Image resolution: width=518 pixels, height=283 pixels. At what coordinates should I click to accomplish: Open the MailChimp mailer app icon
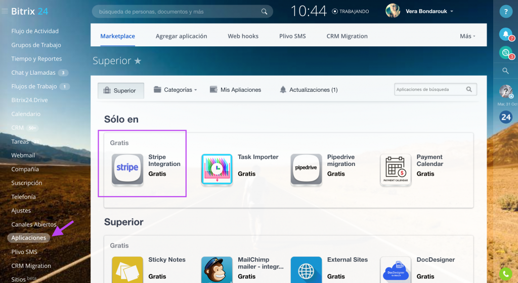point(217,270)
